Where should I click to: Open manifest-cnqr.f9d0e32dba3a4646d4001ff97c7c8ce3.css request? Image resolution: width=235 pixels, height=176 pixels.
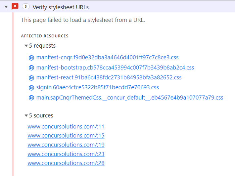click(107, 58)
